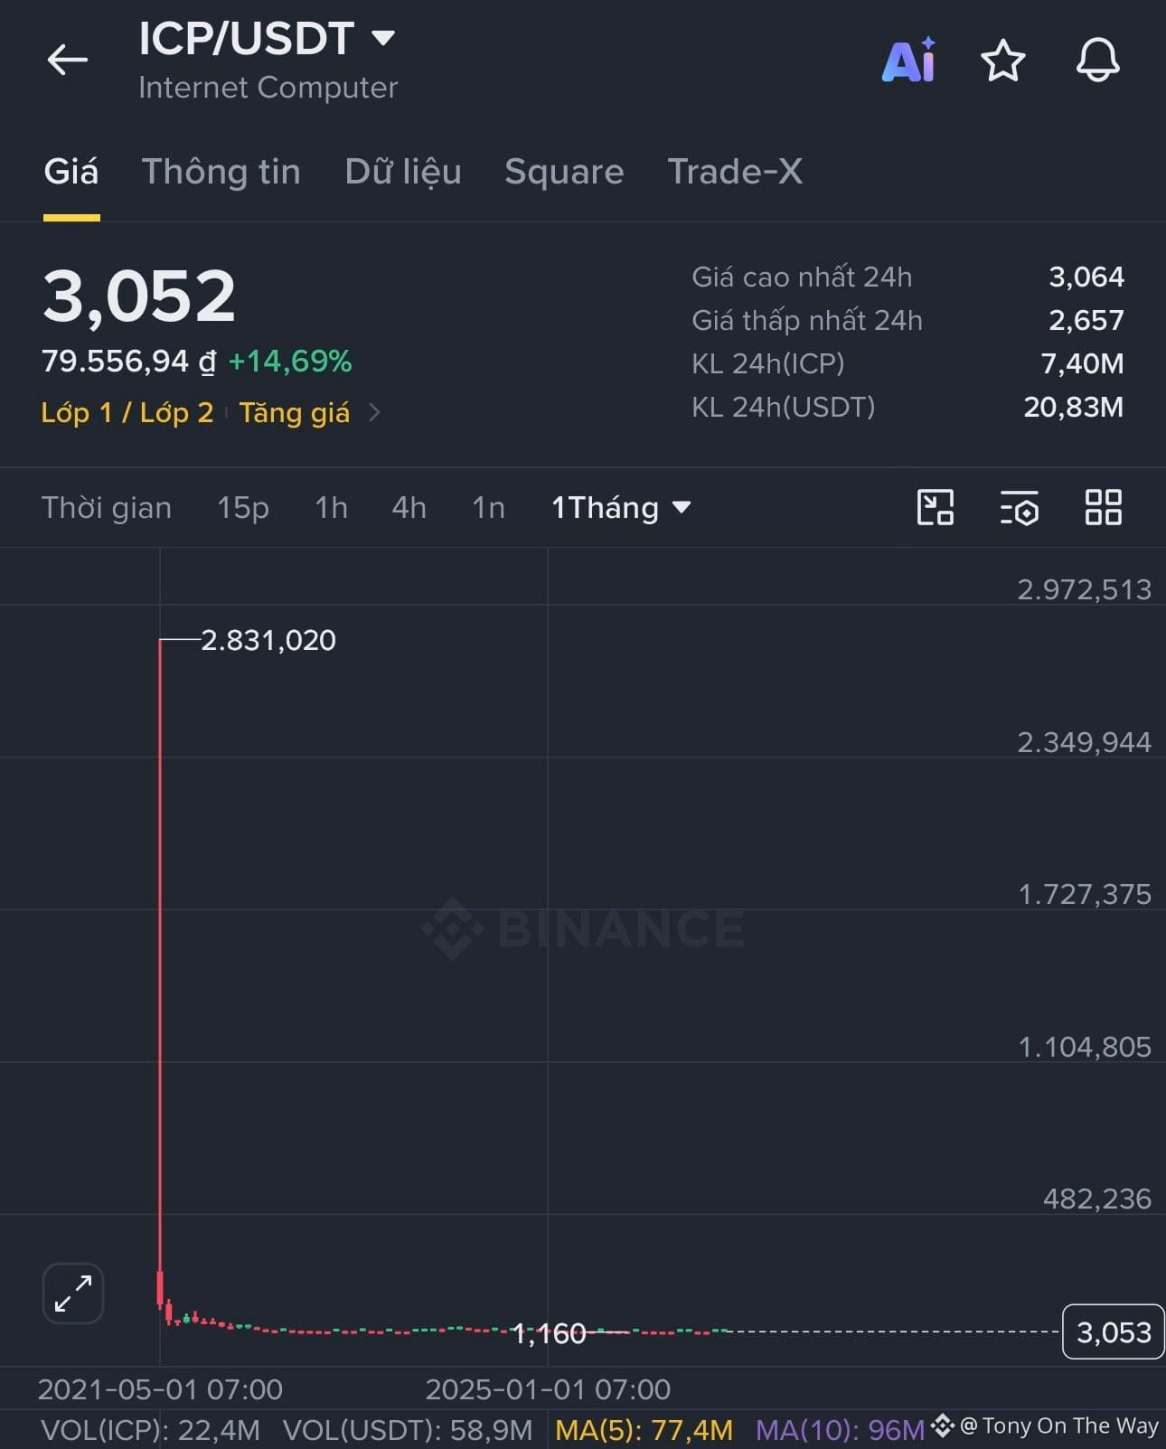Select the 15p timeframe

click(242, 507)
